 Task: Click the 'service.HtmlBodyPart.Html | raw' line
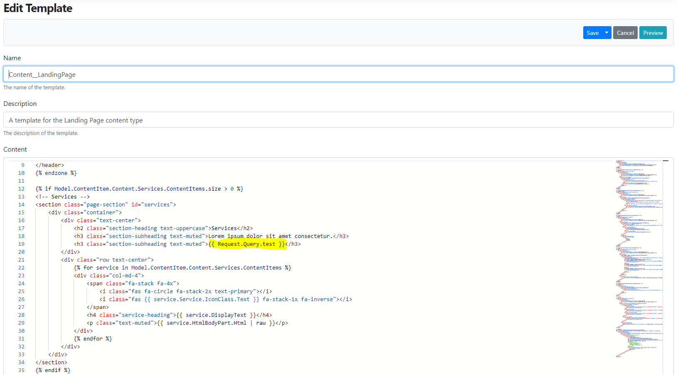pyautogui.click(x=187, y=323)
